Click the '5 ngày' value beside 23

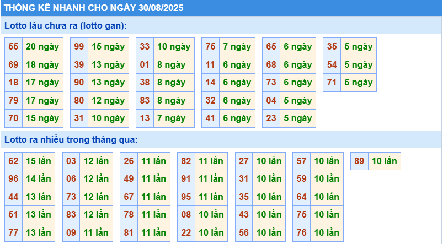tap(298, 118)
